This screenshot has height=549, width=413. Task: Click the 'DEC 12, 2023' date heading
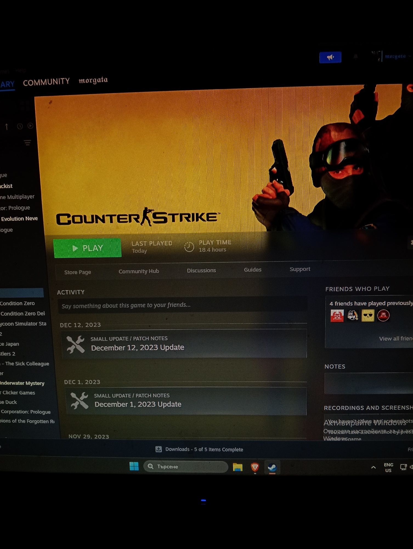tap(80, 325)
